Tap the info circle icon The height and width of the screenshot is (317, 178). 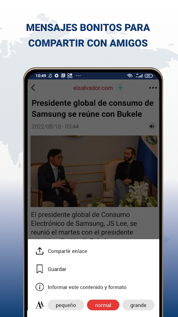point(40,287)
